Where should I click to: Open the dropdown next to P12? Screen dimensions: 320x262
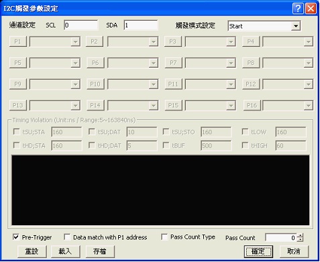(x=309, y=84)
